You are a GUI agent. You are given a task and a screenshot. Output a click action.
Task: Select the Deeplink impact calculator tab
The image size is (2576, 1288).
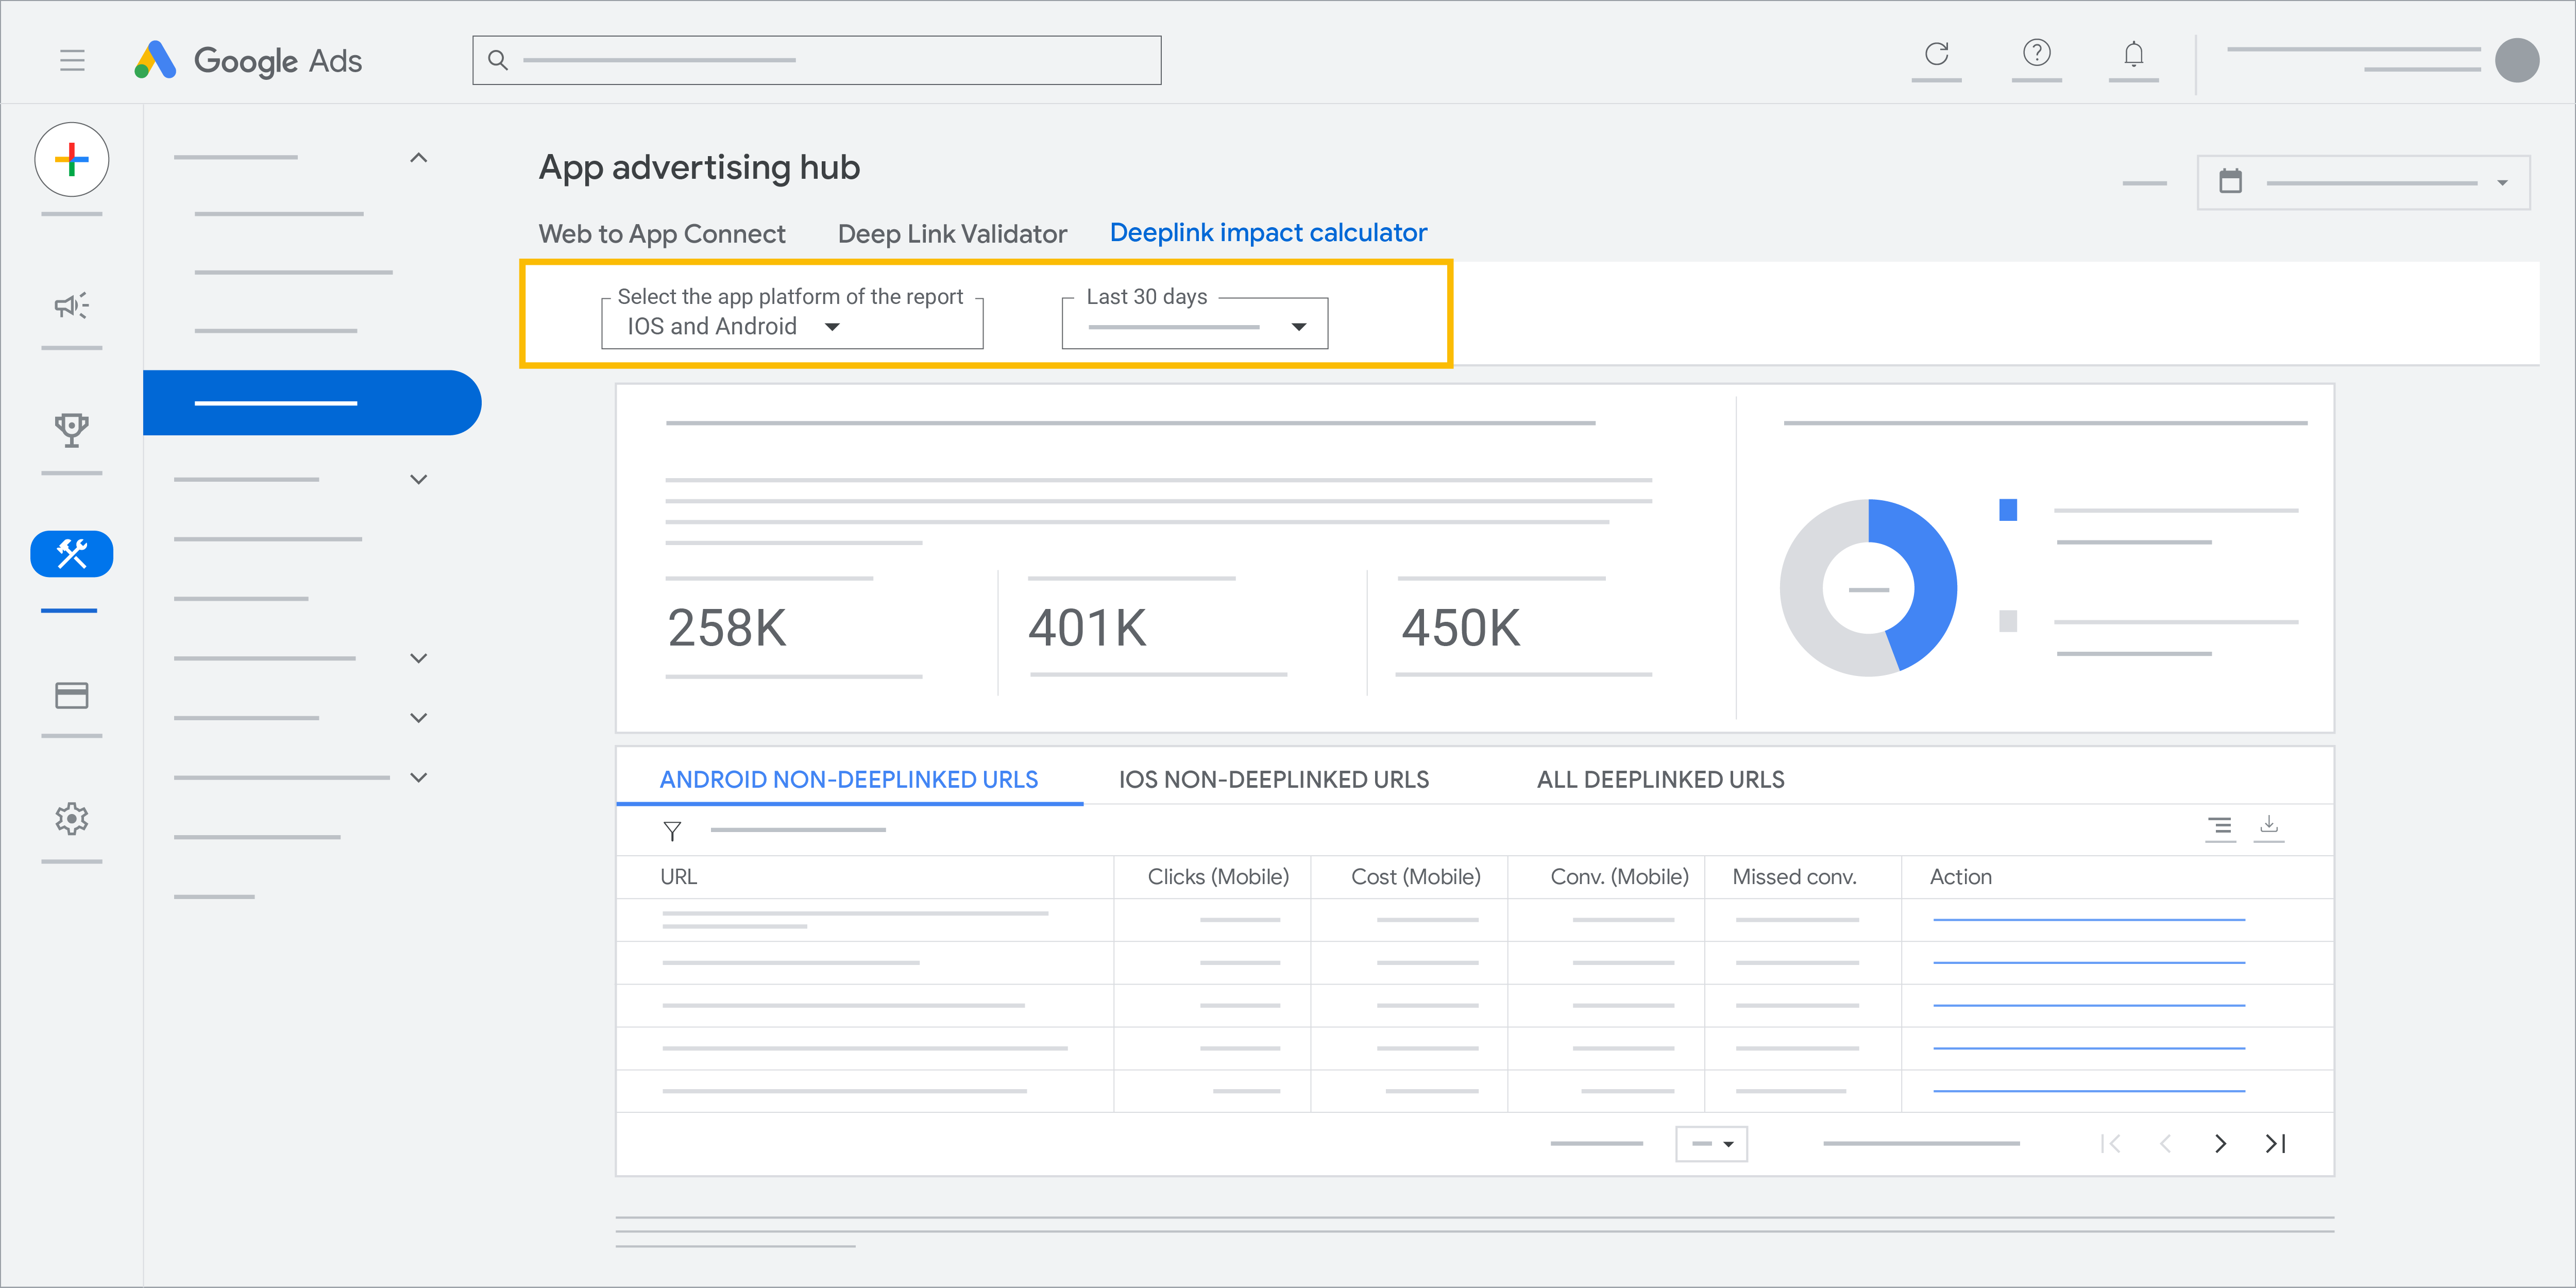pyautogui.click(x=1268, y=233)
